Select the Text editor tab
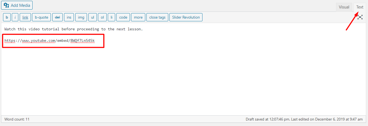This screenshot has height=126, width=368. pyautogui.click(x=360, y=7)
